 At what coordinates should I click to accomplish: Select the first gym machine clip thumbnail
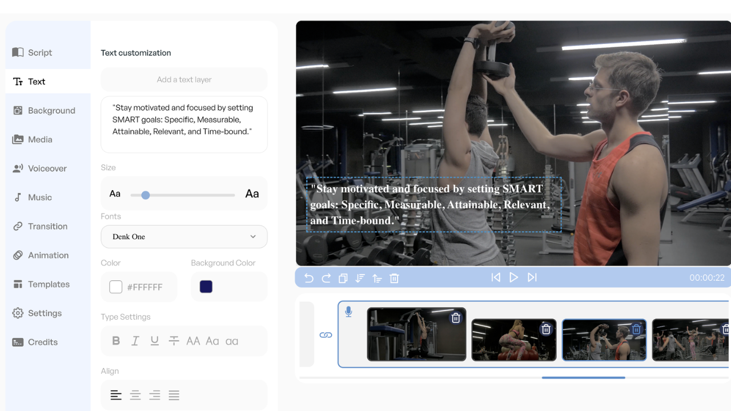point(416,335)
